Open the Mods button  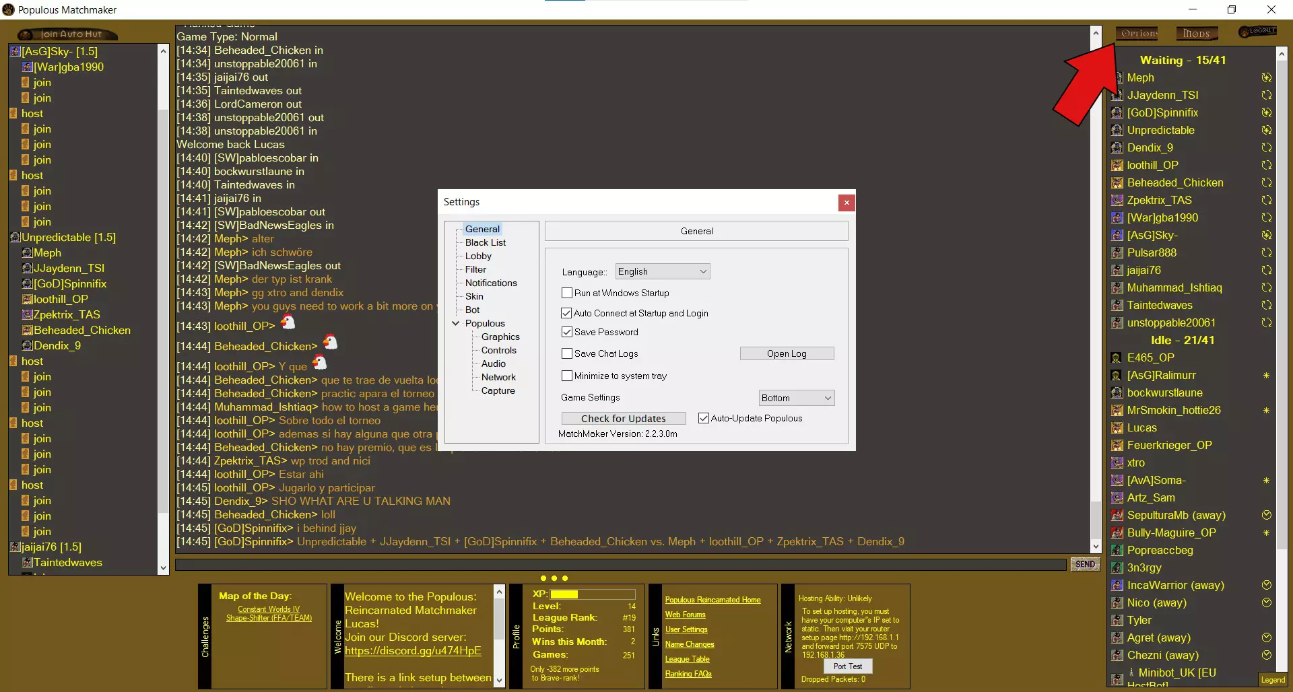click(1197, 33)
